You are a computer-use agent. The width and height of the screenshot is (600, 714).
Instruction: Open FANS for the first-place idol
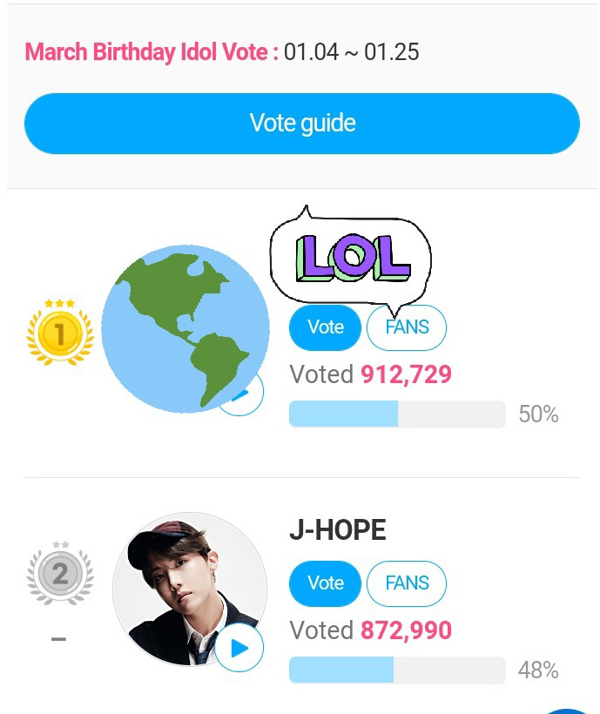[x=407, y=327]
